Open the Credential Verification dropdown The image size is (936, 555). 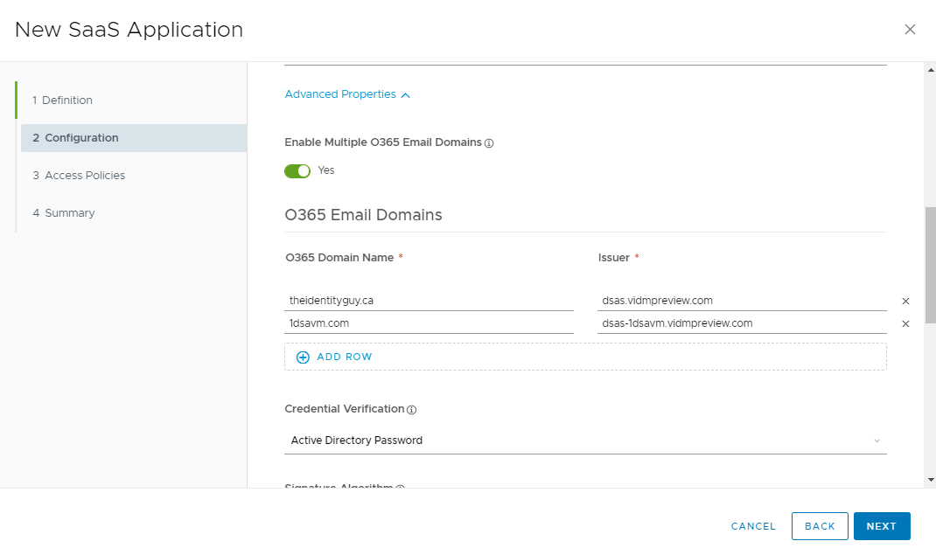[877, 441]
